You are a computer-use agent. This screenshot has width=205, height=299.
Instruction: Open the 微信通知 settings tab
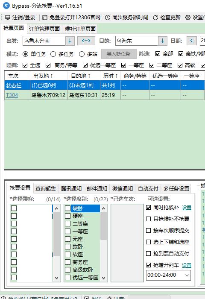click(123, 189)
